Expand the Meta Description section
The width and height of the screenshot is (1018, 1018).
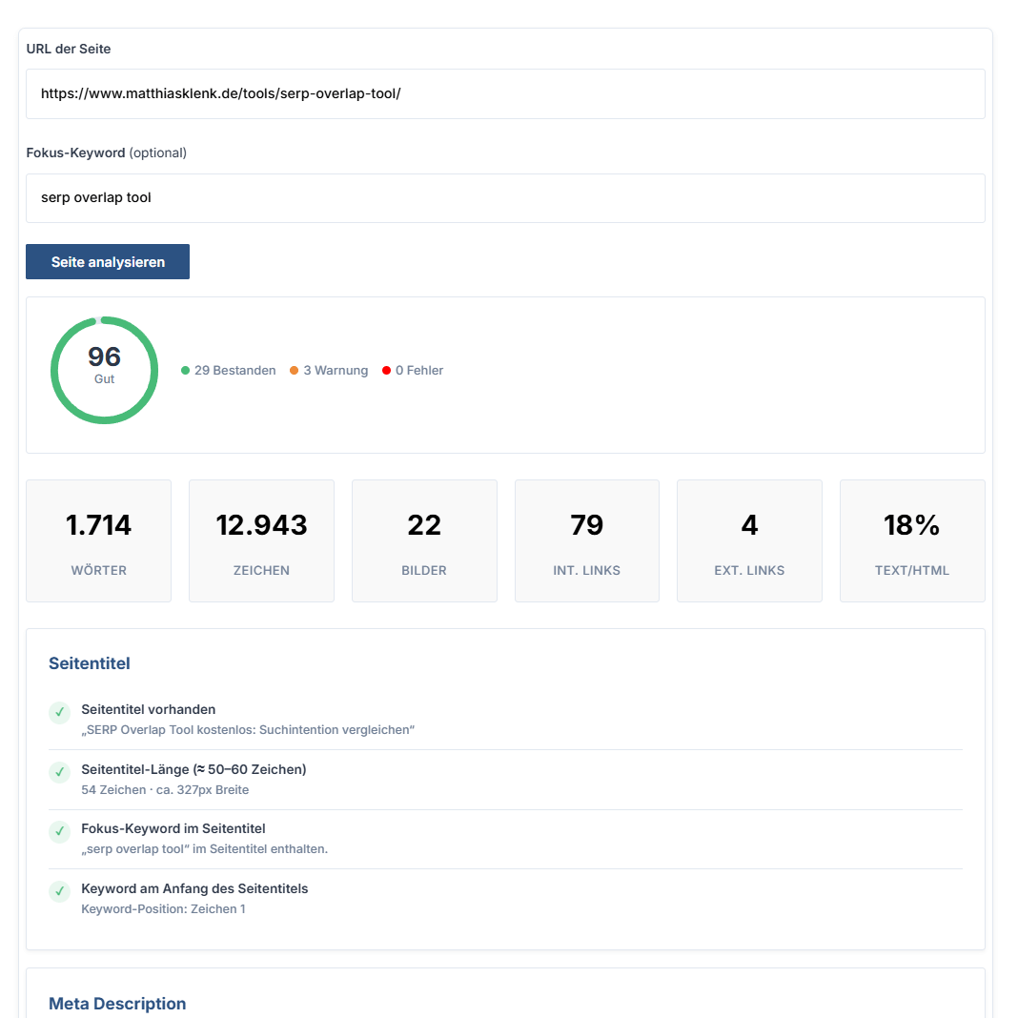117,1004
